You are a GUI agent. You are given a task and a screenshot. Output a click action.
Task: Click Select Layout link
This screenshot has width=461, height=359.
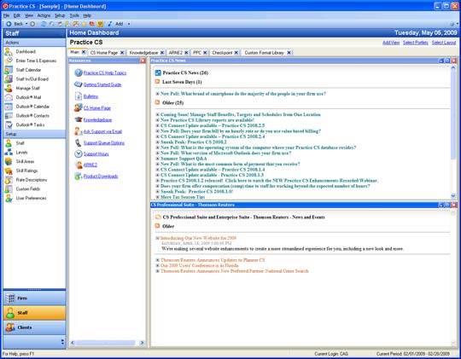point(444,43)
